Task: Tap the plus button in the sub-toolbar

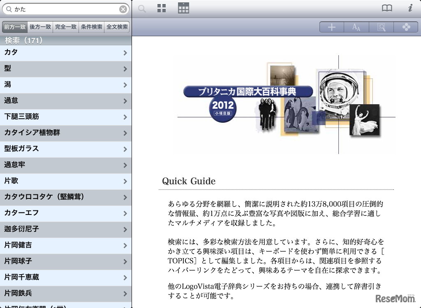Action: (x=332, y=27)
